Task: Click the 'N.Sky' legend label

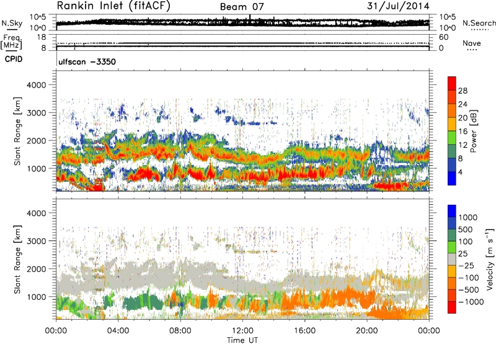Action: pos(12,23)
